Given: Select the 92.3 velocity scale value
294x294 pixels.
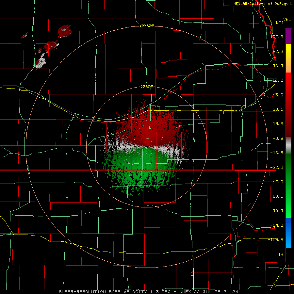Looking at the screenshot, I should [278, 51].
